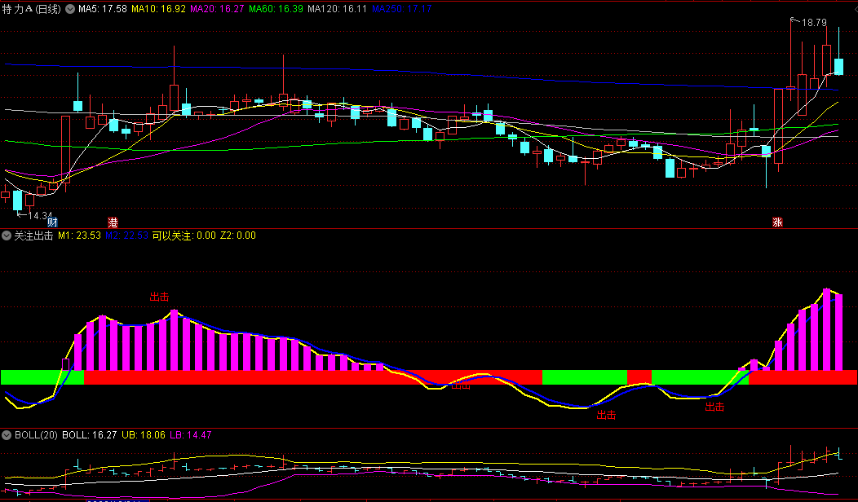Click the 财 event marker icon
The image size is (858, 502).
pos(52,222)
